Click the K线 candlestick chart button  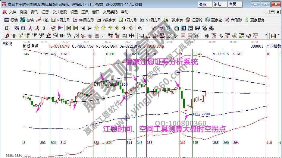pyautogui.click(x=42, y=20)
